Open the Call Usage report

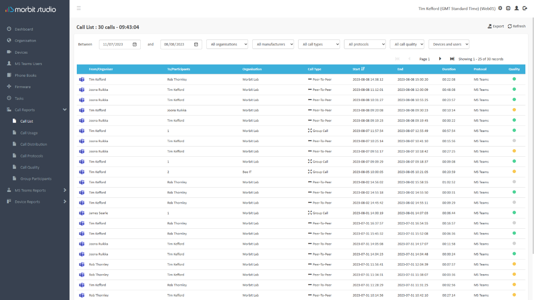(29, 133)
